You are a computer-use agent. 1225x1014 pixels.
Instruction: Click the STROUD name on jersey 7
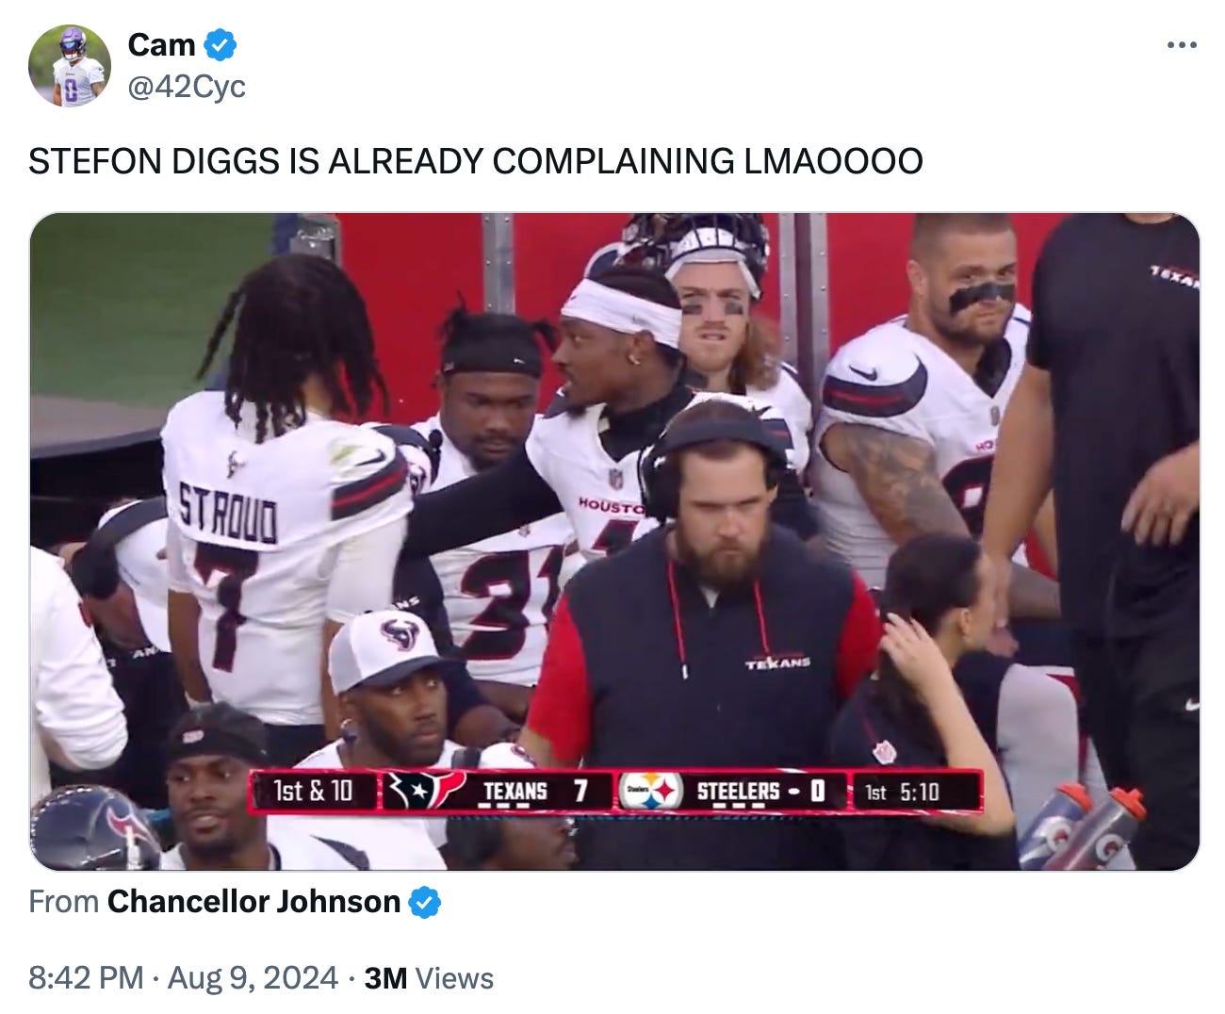point(229,514)
